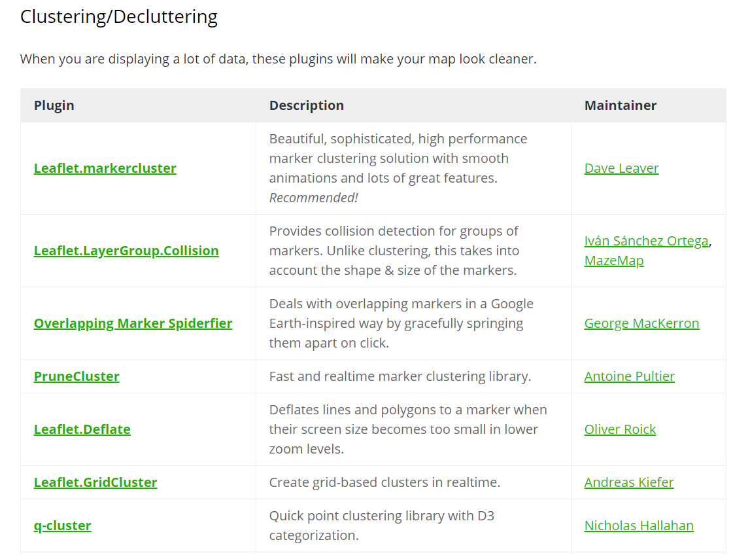
Task: Click maintainer Antoine Pultier's link
Action: click(x=629, y=376)
